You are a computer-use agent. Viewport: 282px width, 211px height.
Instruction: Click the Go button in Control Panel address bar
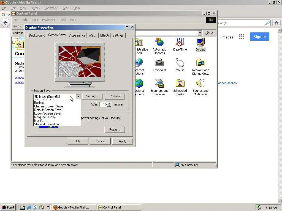pyautogui.click(x=209, y=33)
